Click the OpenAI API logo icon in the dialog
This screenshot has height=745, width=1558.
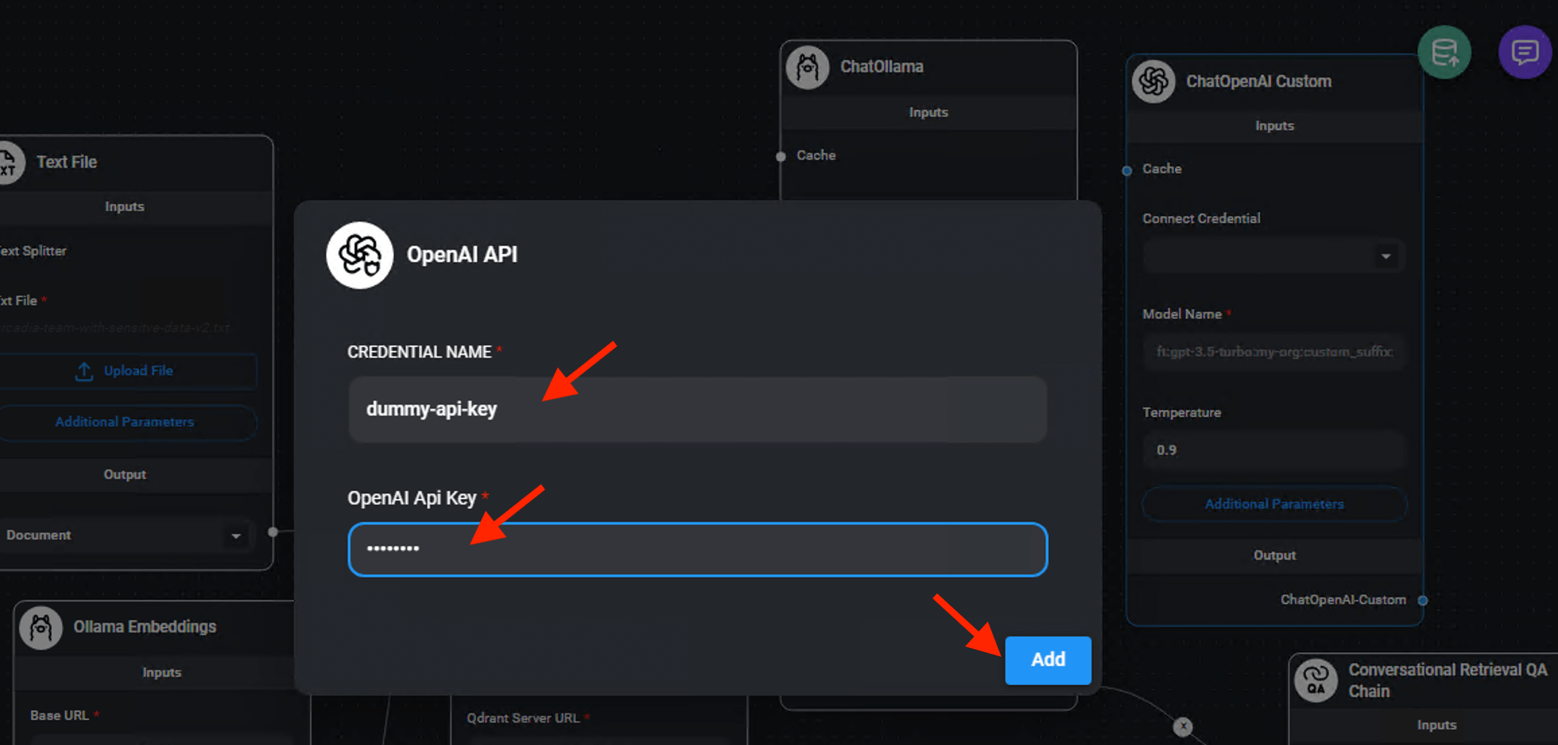[x=359, y=255]
